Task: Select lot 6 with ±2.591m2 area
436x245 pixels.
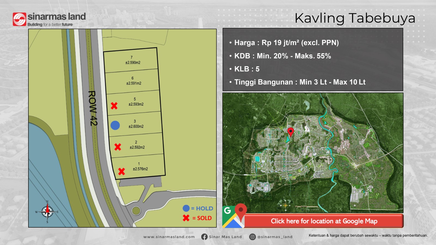Action: coord(134,81)
